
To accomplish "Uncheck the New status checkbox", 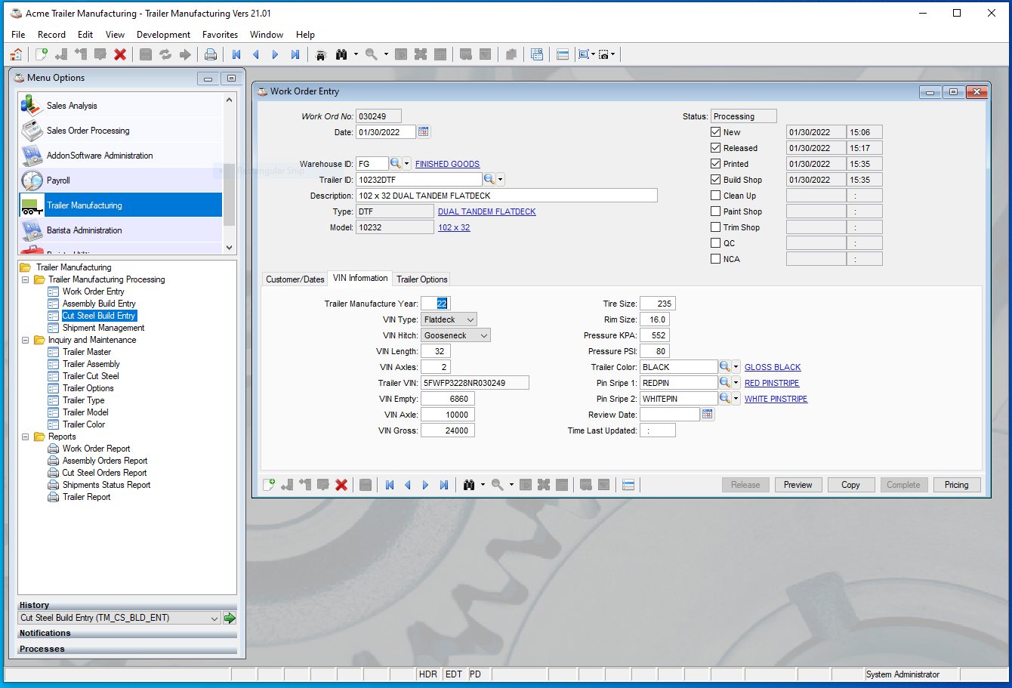I will pyautogui.click(x=715, y=132).
